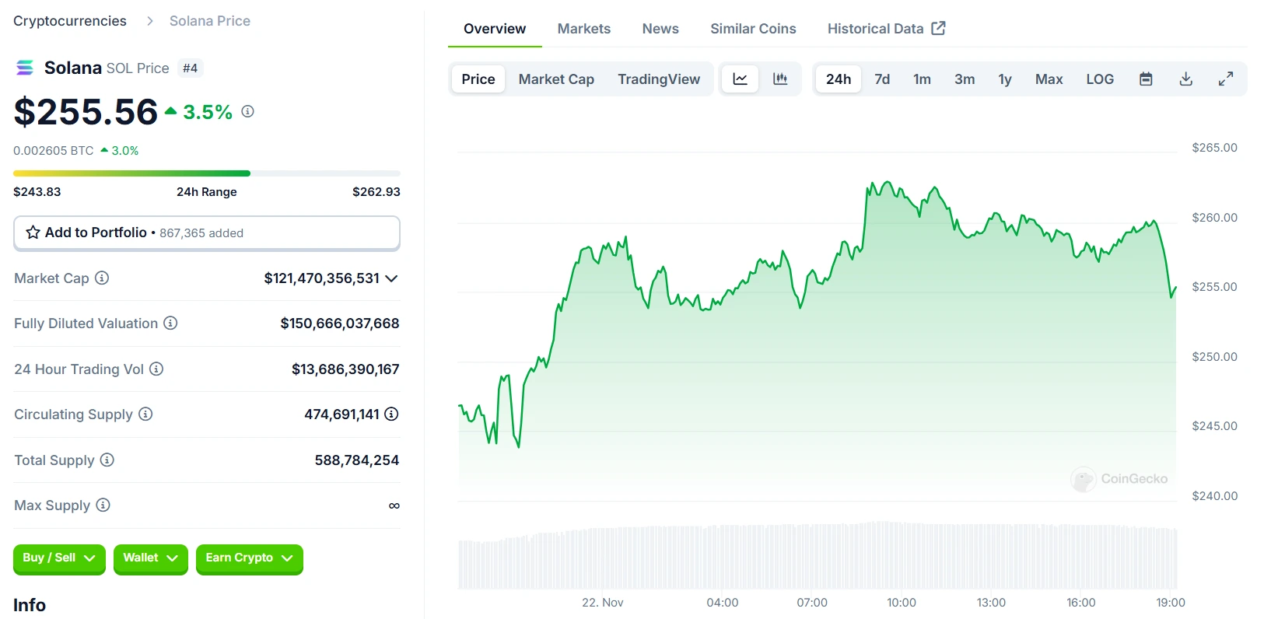The image size is (1285, 619).
Task: Click the $243.83 range low value
Action: tap(37, 191)
